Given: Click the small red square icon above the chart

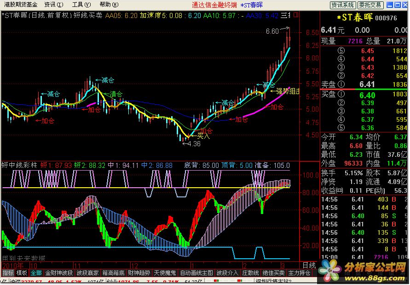Looking at the screenshot, I should (x=296, y=16).
